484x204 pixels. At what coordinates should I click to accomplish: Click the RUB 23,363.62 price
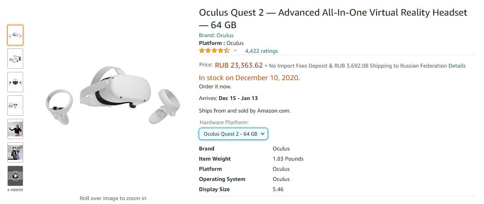click(x=239, y=65)
